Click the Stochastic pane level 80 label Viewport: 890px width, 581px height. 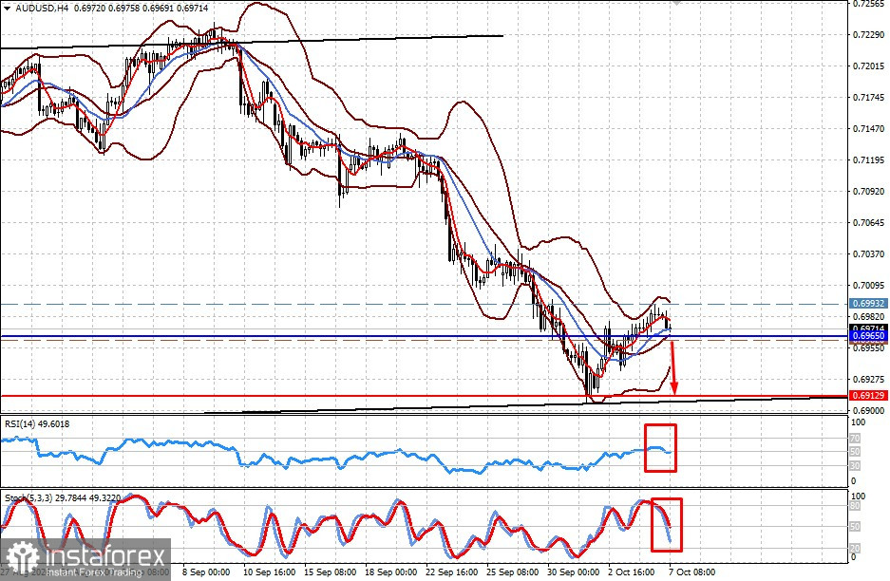click(x=855, y=506)
